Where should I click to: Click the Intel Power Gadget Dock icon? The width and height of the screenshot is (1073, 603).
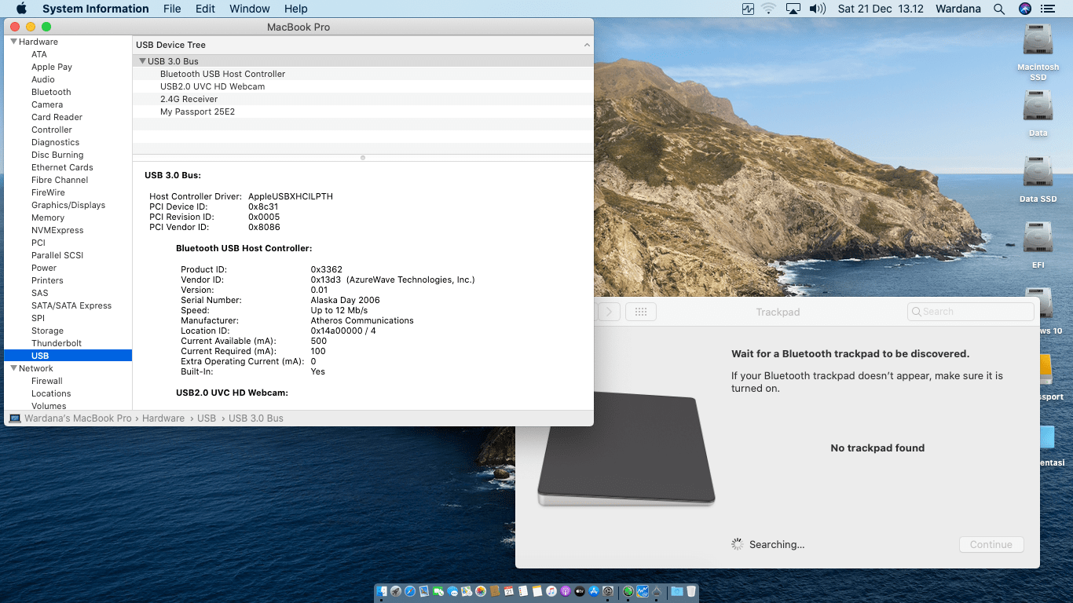643,591
